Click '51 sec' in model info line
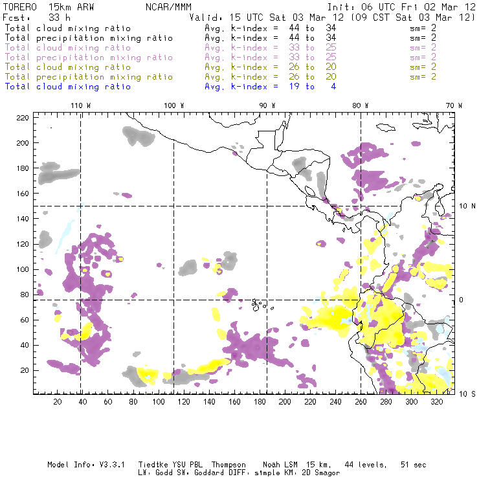The width and height of the screenshot is (479, 479). click(x=414, y=465)
